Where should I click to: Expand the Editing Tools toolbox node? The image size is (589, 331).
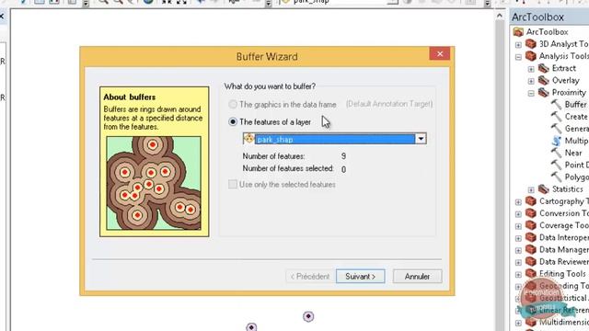pos(518,274)
